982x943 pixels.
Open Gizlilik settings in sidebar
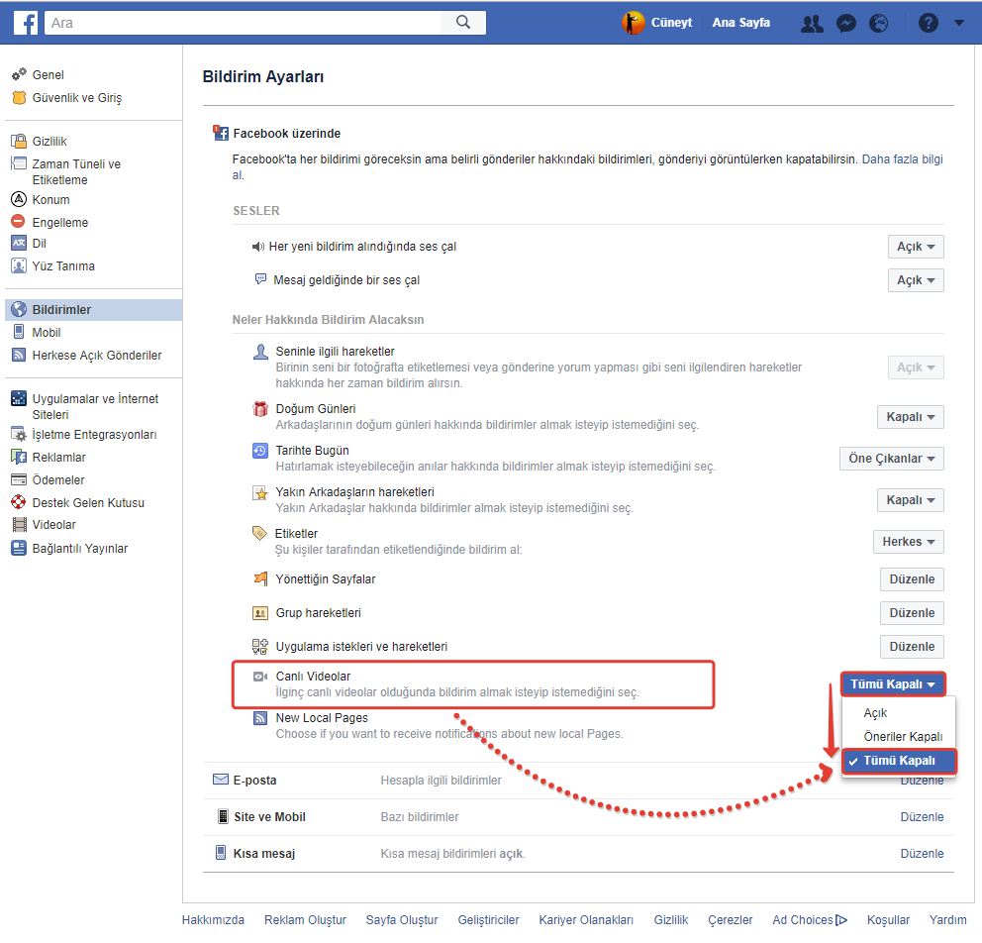coord(49,142)
